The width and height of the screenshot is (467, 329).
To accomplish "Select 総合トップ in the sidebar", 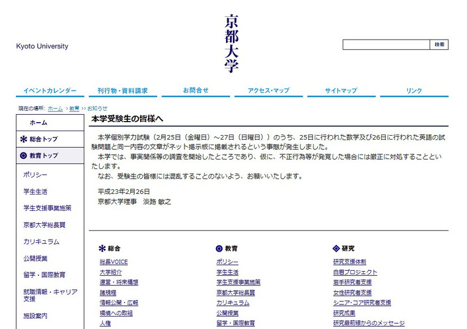I will (50, 139).
